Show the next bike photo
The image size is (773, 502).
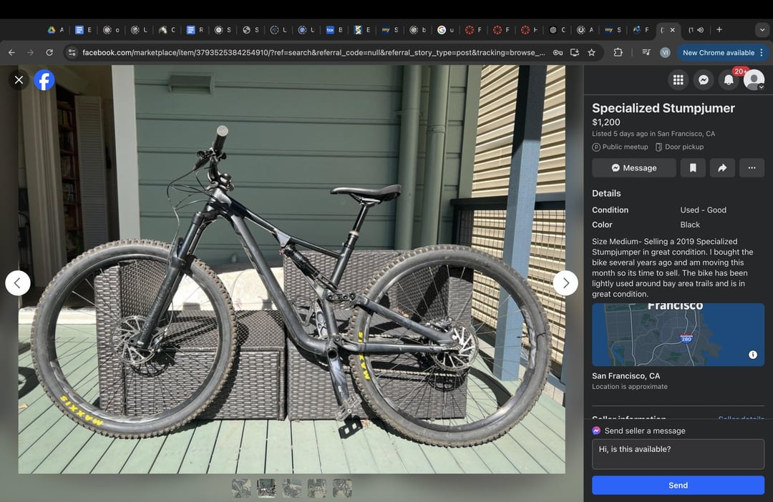click(565, 283)
